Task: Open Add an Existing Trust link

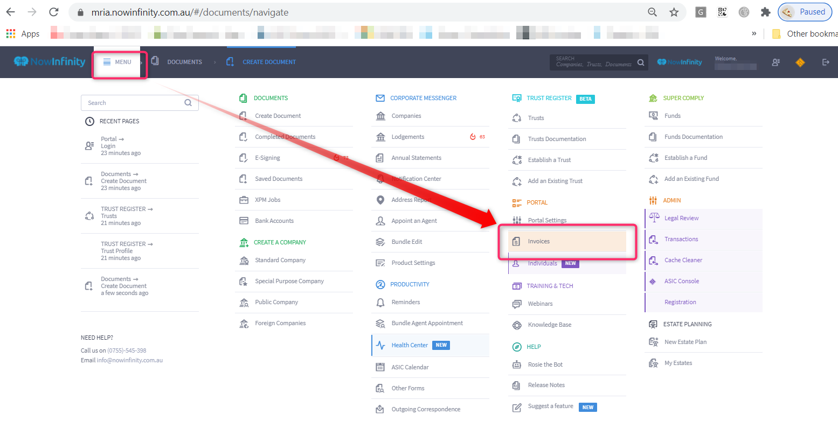Action: pyautogui.click(x=555, y=181)
